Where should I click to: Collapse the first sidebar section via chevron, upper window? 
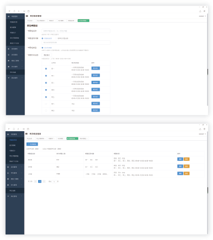(22, 16)
